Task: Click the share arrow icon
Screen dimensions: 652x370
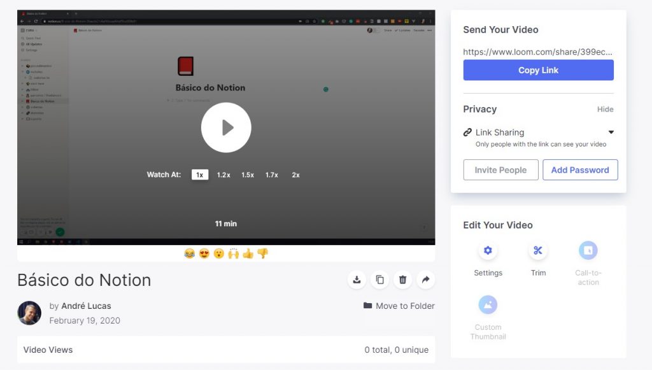Action: click(425, 280)
